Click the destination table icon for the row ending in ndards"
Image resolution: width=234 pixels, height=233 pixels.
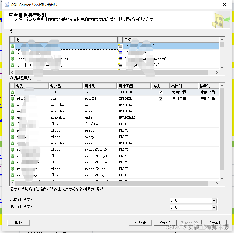[x=120, y=59]
